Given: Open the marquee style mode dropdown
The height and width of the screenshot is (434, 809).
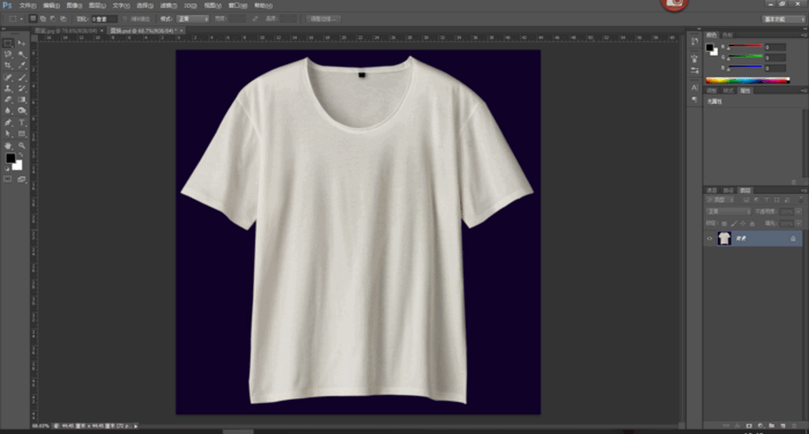Looking at the screenshot, I should 194,18.
